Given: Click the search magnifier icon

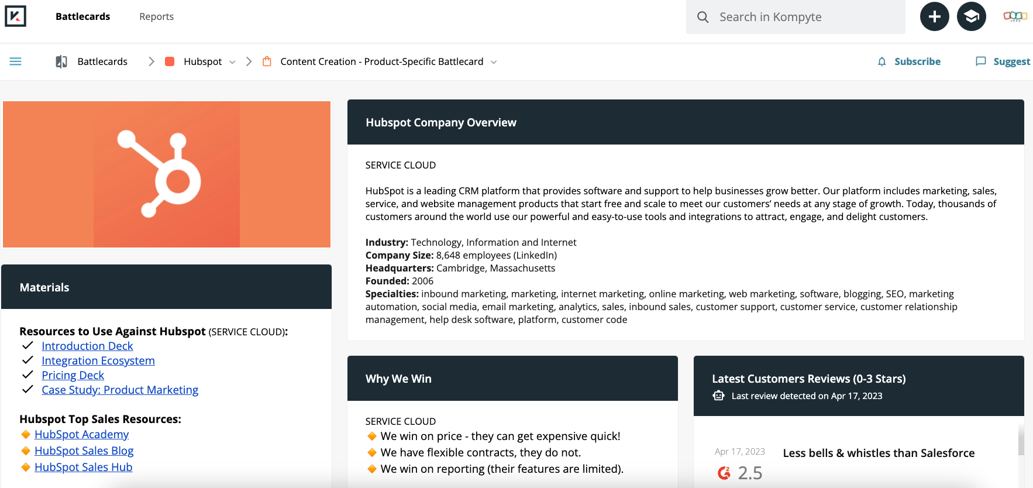Looking at the screenshot, I should [x=703, y=17].
